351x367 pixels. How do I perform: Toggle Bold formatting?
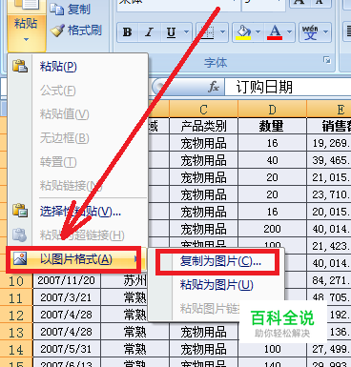pos(128,32)
